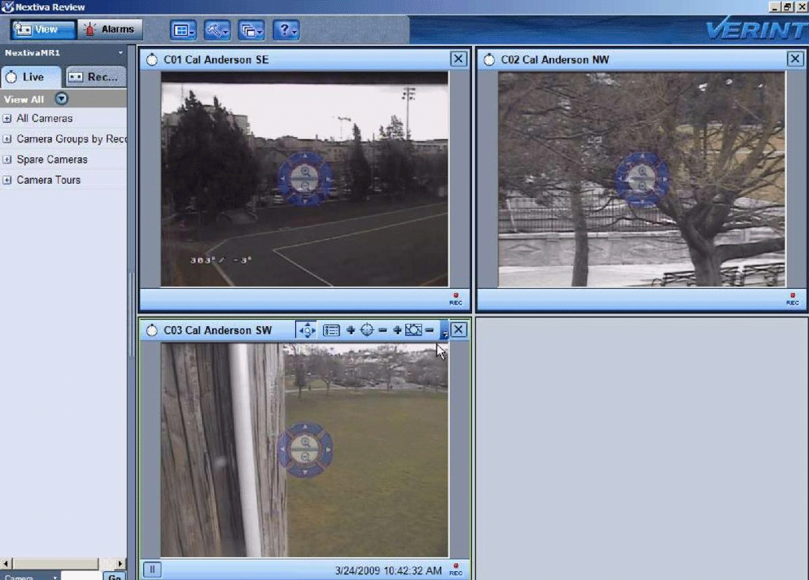Click live stopwatch icon on C02 tile
This screenshot has width=809, height=580.
tap(489, 60)
